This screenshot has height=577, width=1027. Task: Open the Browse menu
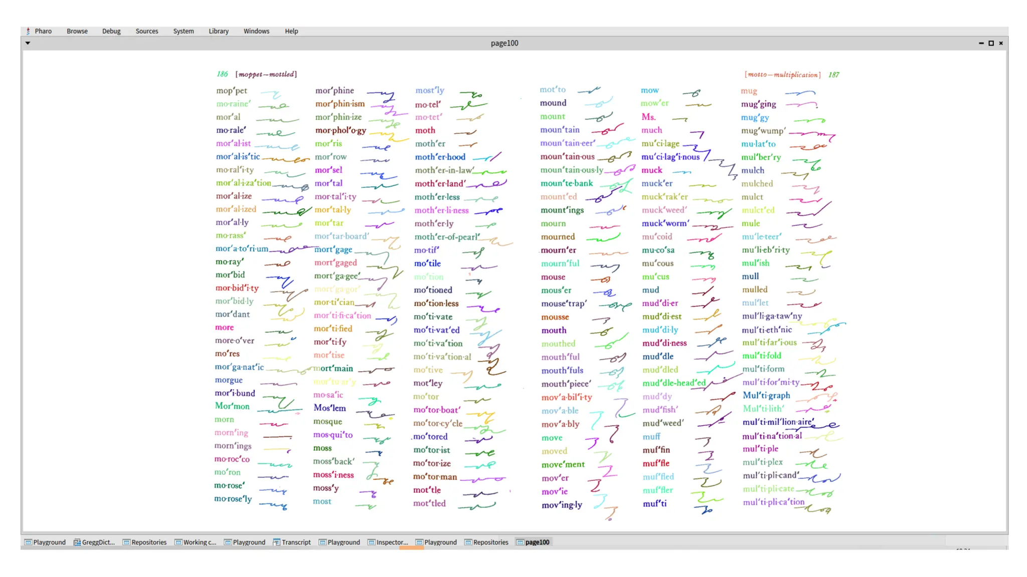77,31
